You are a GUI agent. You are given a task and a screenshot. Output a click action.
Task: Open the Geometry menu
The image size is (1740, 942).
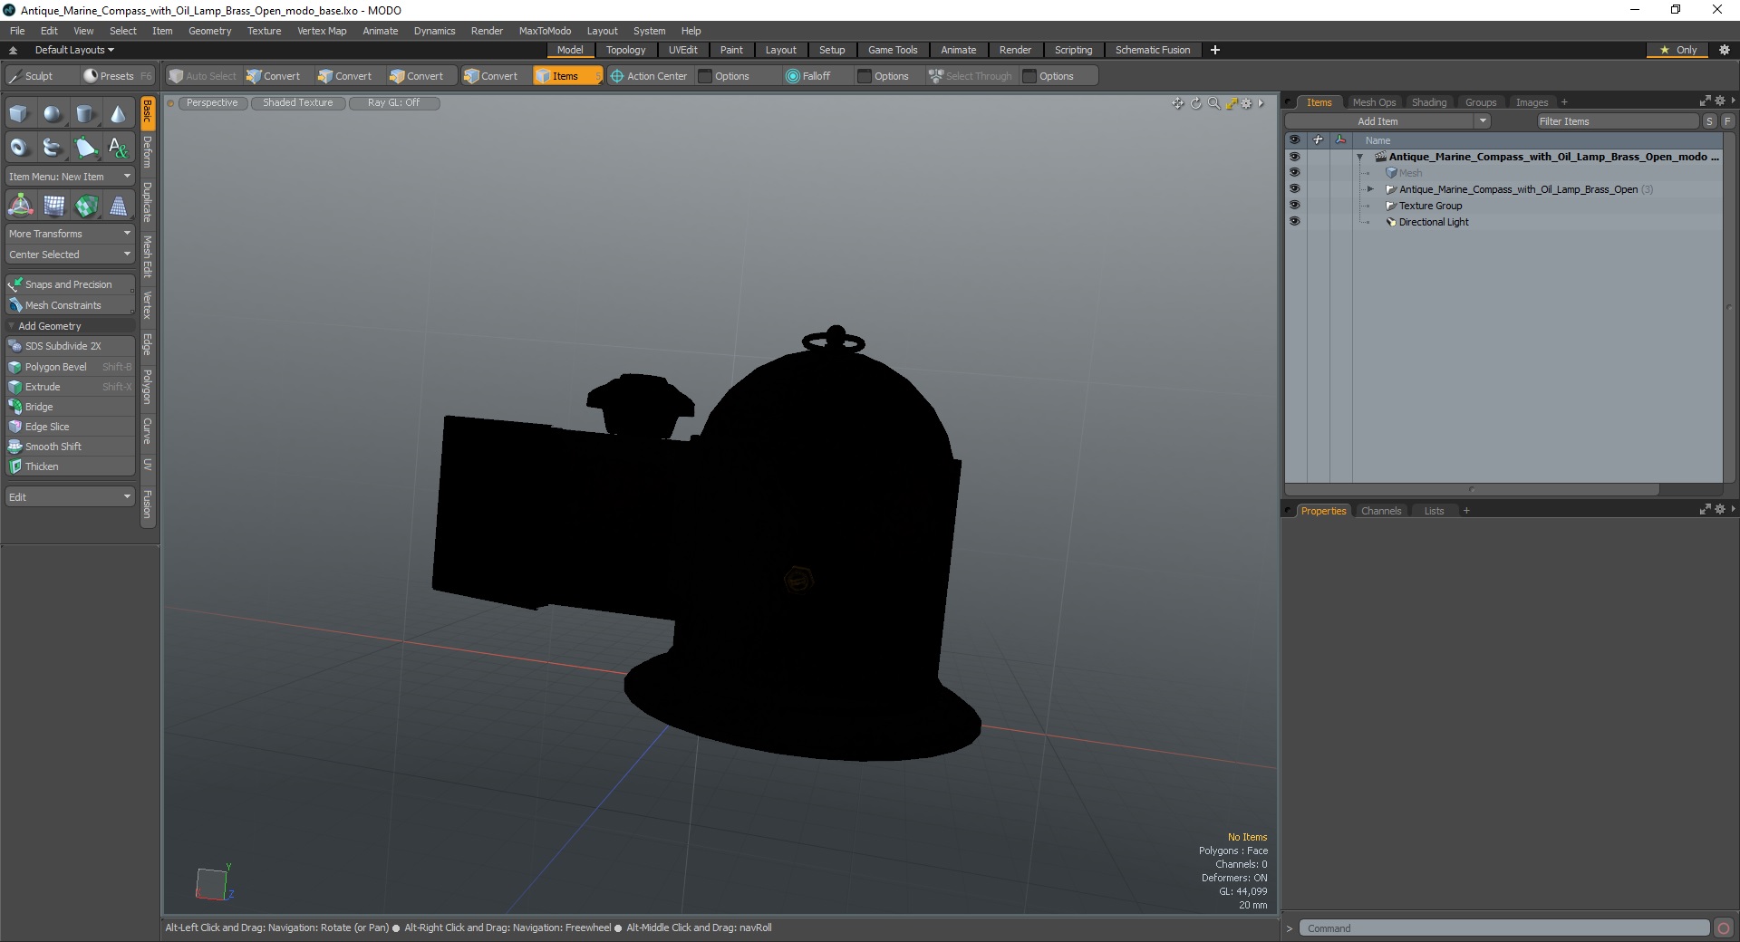click(209, 31)
